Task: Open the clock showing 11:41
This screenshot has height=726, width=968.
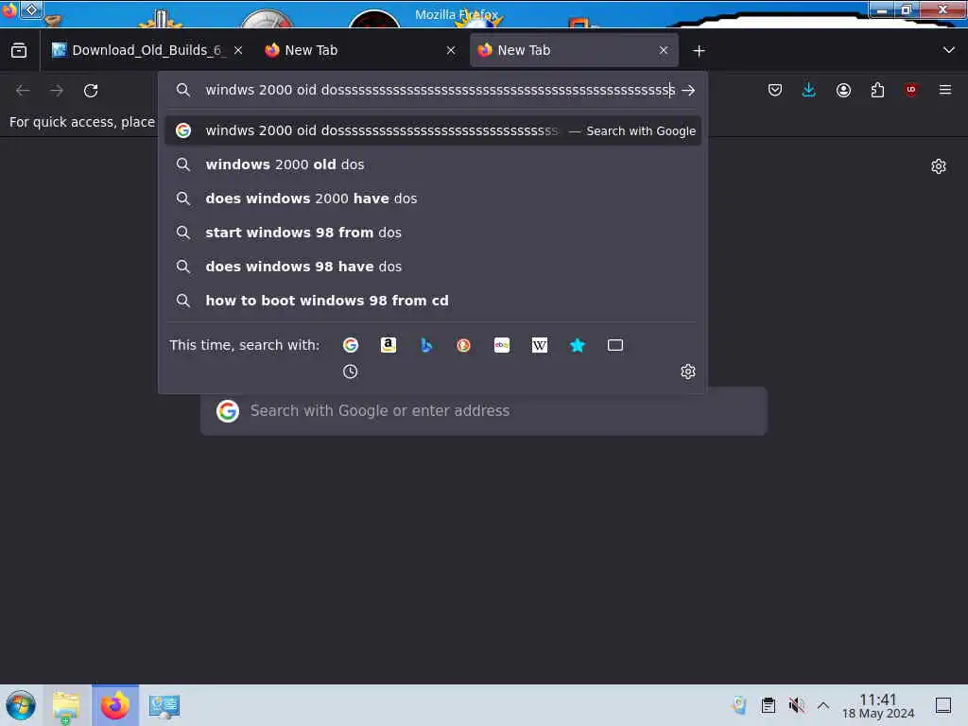Action: coord(878,705)
